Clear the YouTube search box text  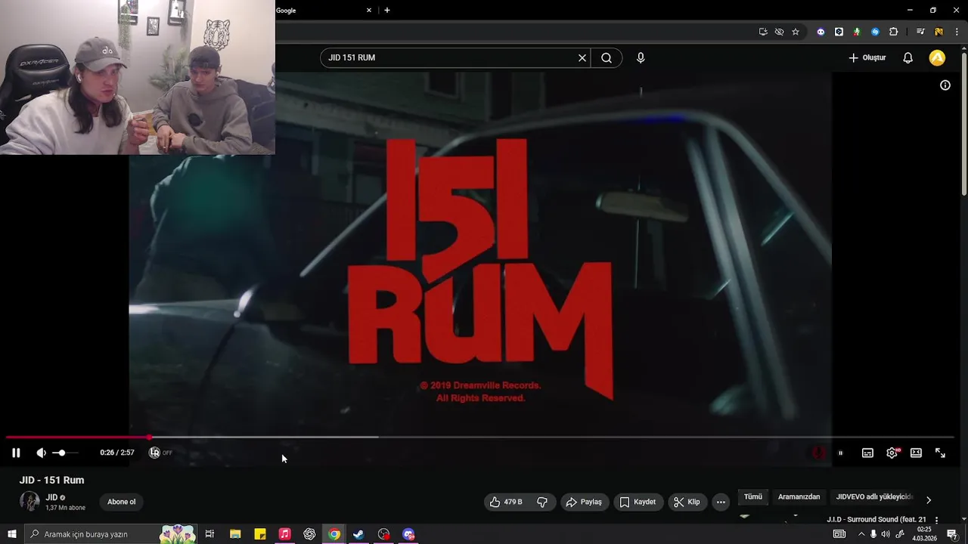coord(582,57)
